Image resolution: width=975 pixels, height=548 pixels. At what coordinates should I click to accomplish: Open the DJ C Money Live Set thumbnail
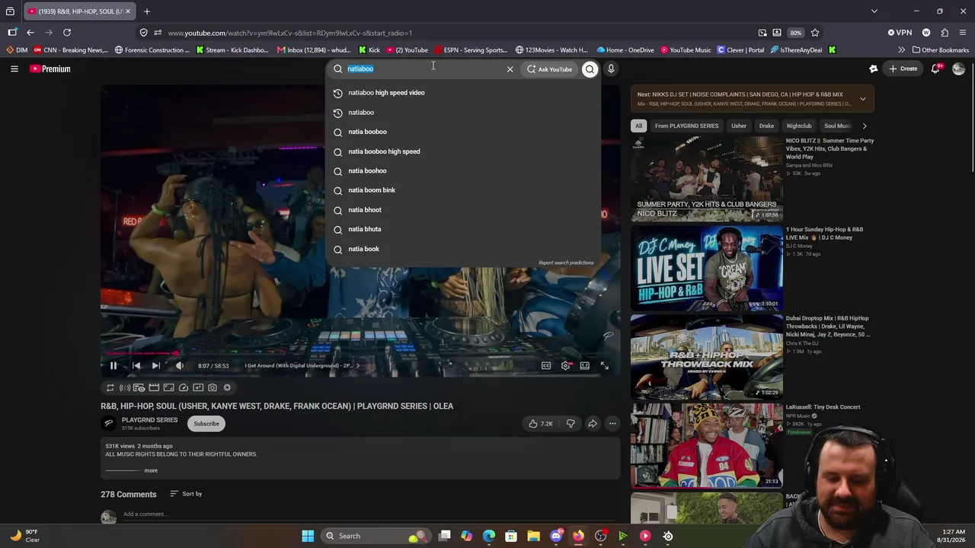(706, 268)
